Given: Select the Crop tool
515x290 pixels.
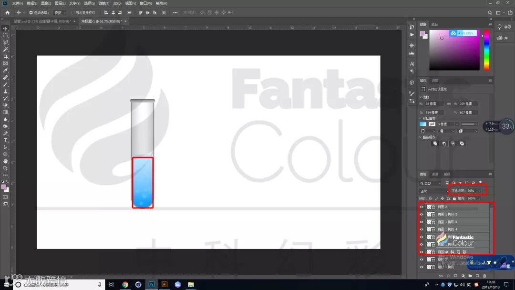Looking at the screenshot, I should (x=5, y=56).
